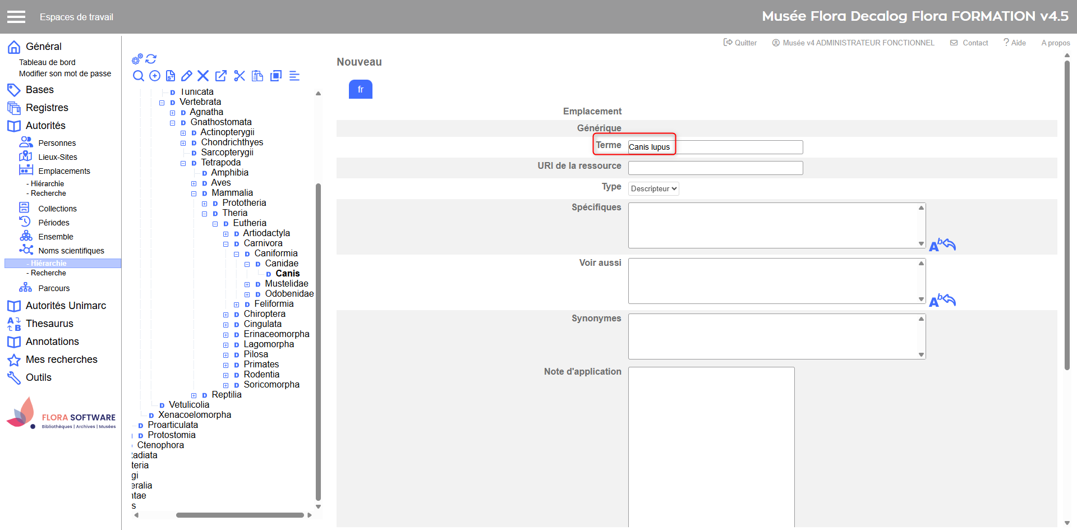Viewport: 1077px width, 530px height.
Task: Click the scissors cut icon
Action: click(240, 76)
